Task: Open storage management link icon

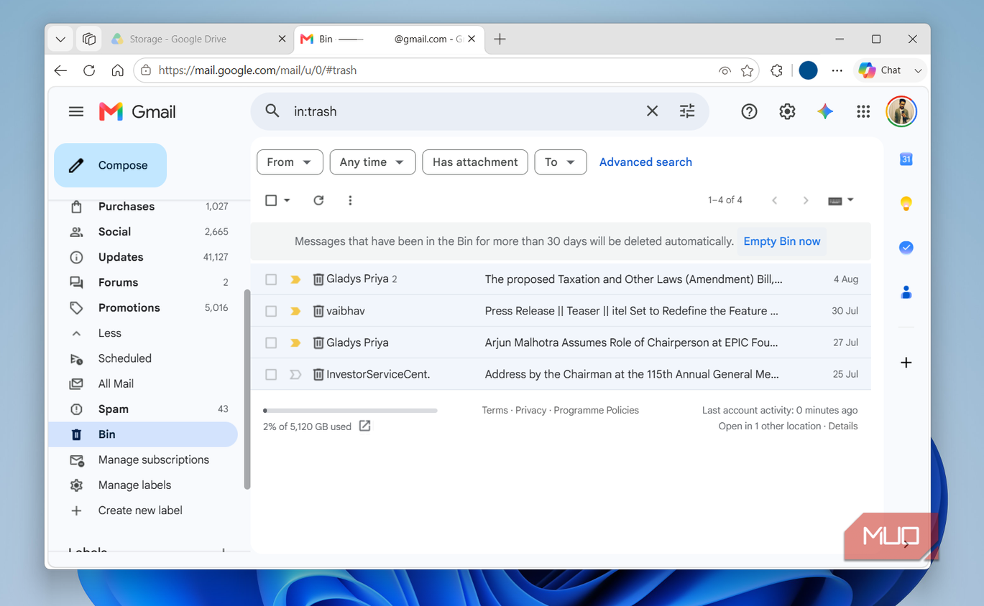Action: tap(364, 426)
